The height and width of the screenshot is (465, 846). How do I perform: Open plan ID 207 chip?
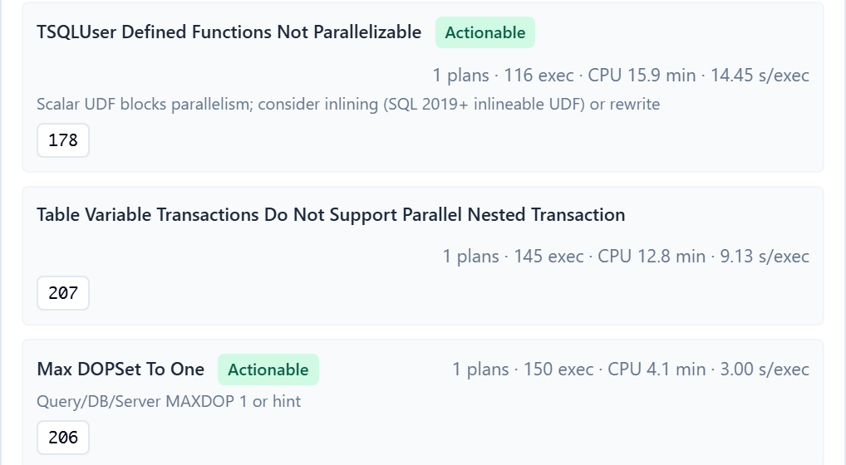tap(63, 293)
